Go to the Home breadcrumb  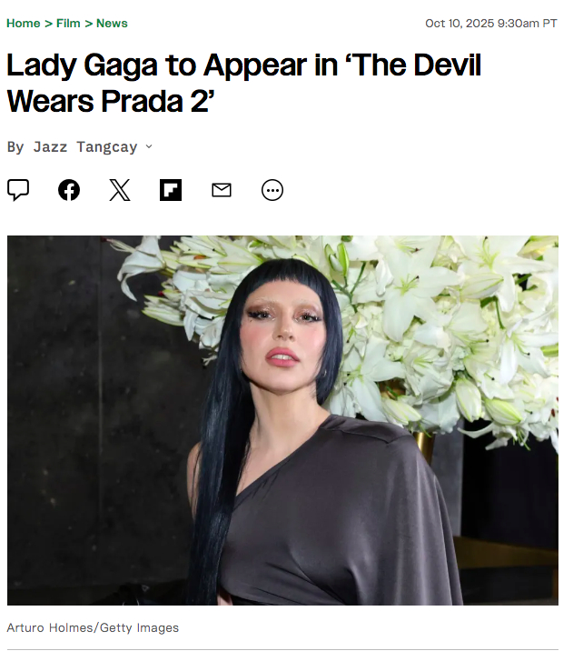[24, 24]
